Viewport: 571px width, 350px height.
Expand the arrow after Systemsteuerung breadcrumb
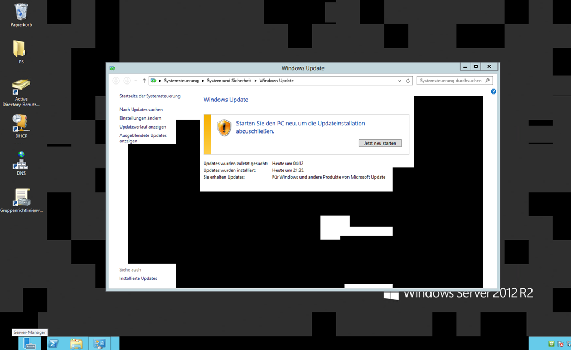(202, 81)
